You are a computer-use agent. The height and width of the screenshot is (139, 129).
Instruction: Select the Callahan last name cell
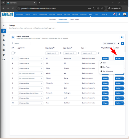pos(67,103)
